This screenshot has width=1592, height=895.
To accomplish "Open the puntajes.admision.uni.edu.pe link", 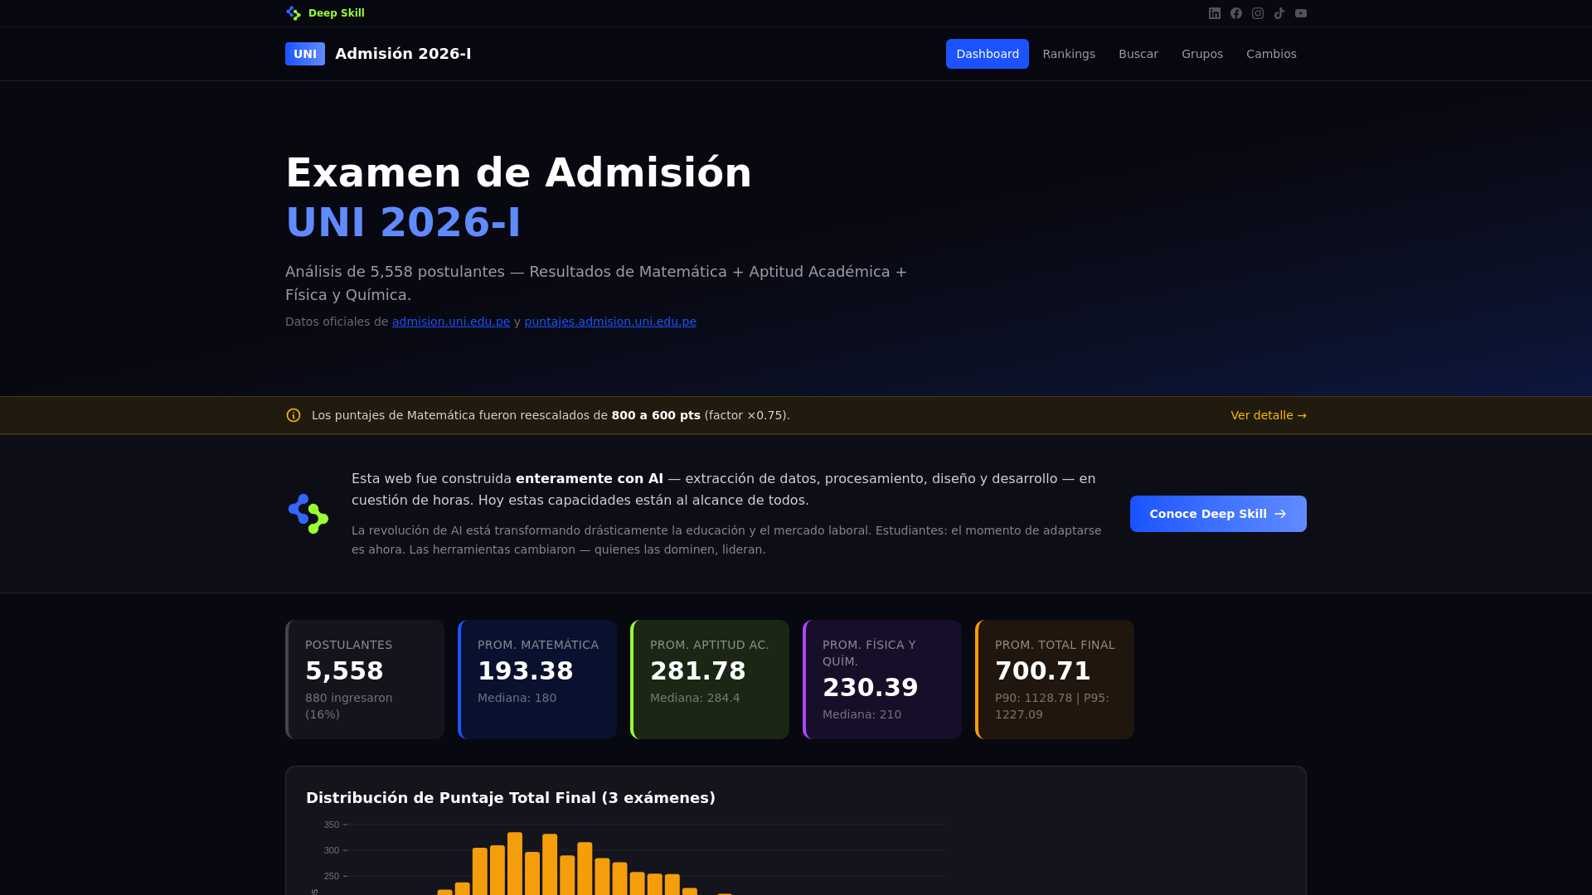I will [610, 322].
